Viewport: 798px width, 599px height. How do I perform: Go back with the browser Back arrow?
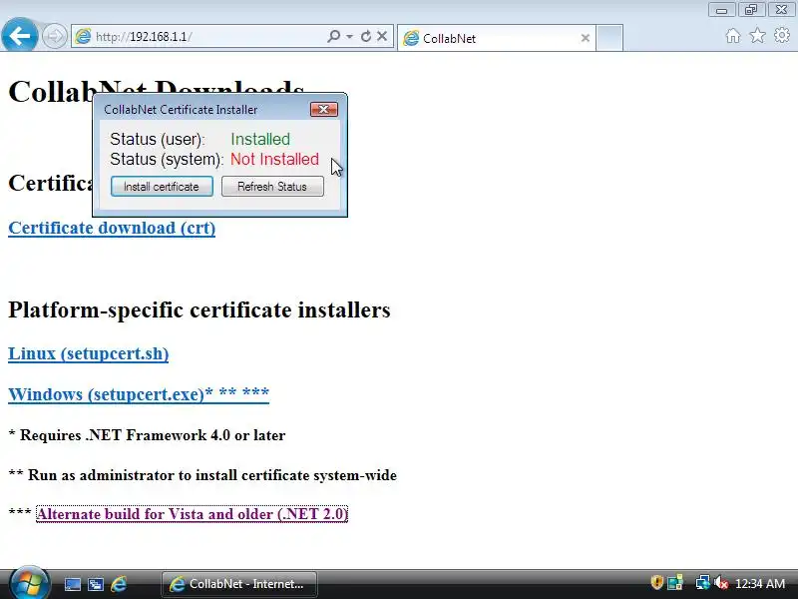coord(19,36)
